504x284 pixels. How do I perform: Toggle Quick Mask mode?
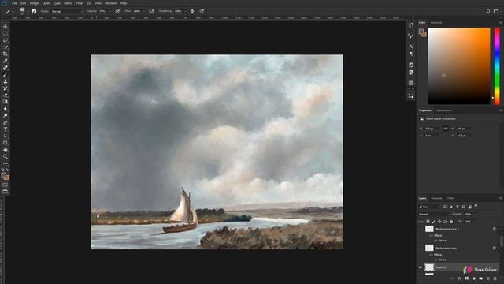tap(6, 185)
